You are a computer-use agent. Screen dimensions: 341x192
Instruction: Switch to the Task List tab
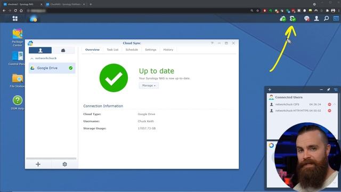tap(112, 50)
